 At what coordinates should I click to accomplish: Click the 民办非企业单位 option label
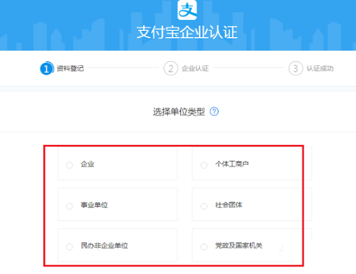tap(104, 246)
